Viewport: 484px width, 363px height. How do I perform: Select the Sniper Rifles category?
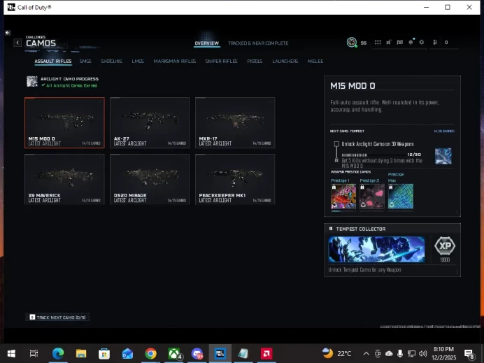click(x=221, y=61)
